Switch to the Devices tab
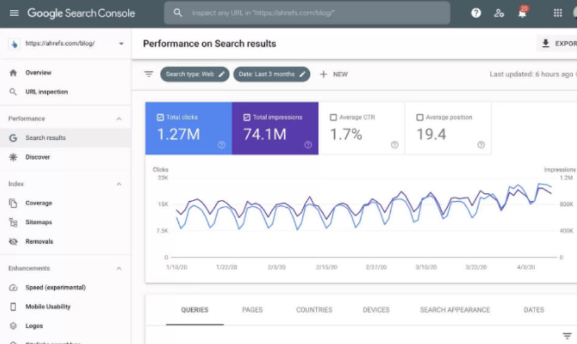Screen dimensions: 577x344 pyautogui.click(x=376, y=310)
